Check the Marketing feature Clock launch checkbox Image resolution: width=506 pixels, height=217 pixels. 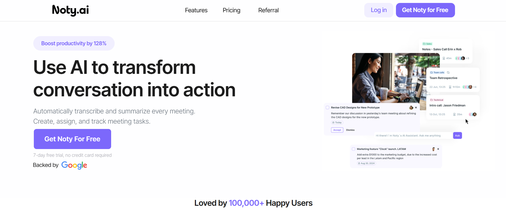(x=354, y=149)
